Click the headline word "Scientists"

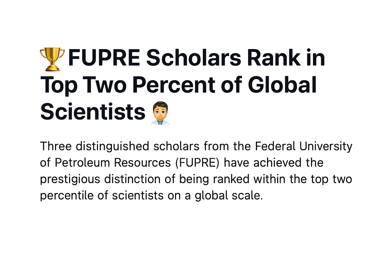coord(93,112)
